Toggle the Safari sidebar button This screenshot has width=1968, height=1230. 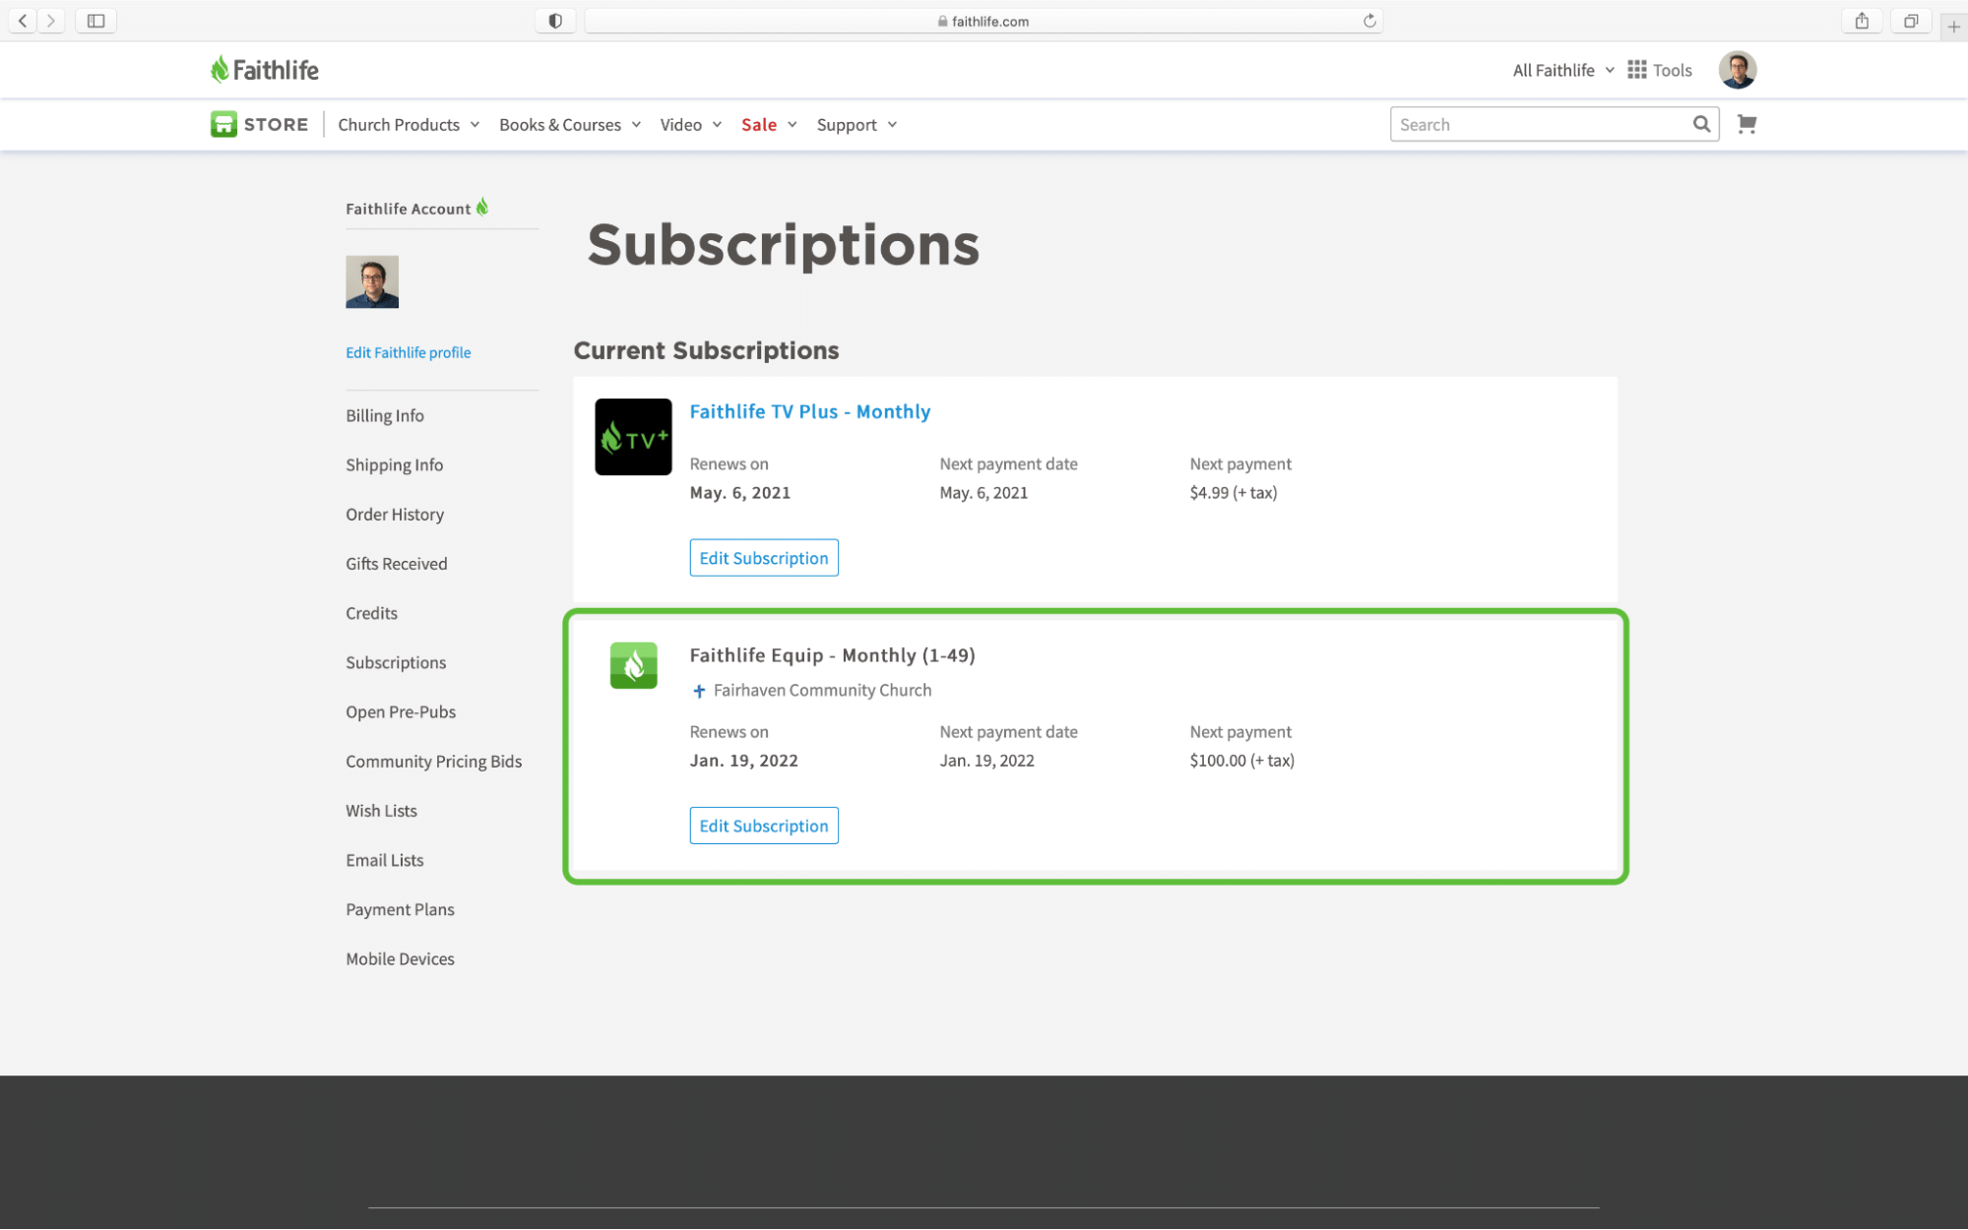coord(95,21)
